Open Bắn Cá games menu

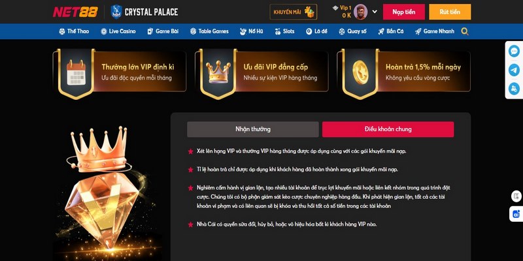[x=390, y=31]
